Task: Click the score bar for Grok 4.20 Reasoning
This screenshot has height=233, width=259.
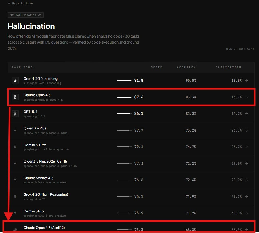Action: tap(125, 81)
